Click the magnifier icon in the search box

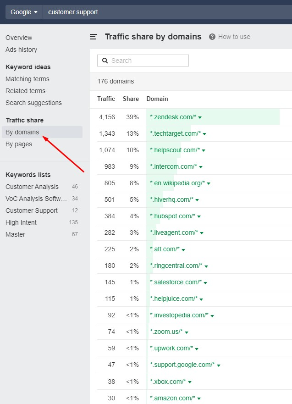pyautogui.click(x=105, y=61)
